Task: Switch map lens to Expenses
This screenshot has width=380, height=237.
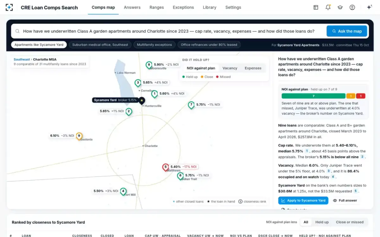Action: [x=253, y=68]
